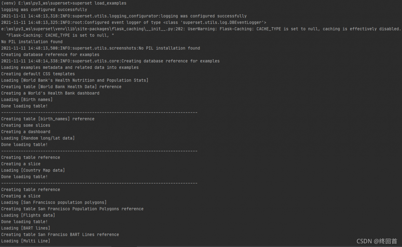
Task: Click 'Creating default CSS templates' line
Action: tap(38, 74)
